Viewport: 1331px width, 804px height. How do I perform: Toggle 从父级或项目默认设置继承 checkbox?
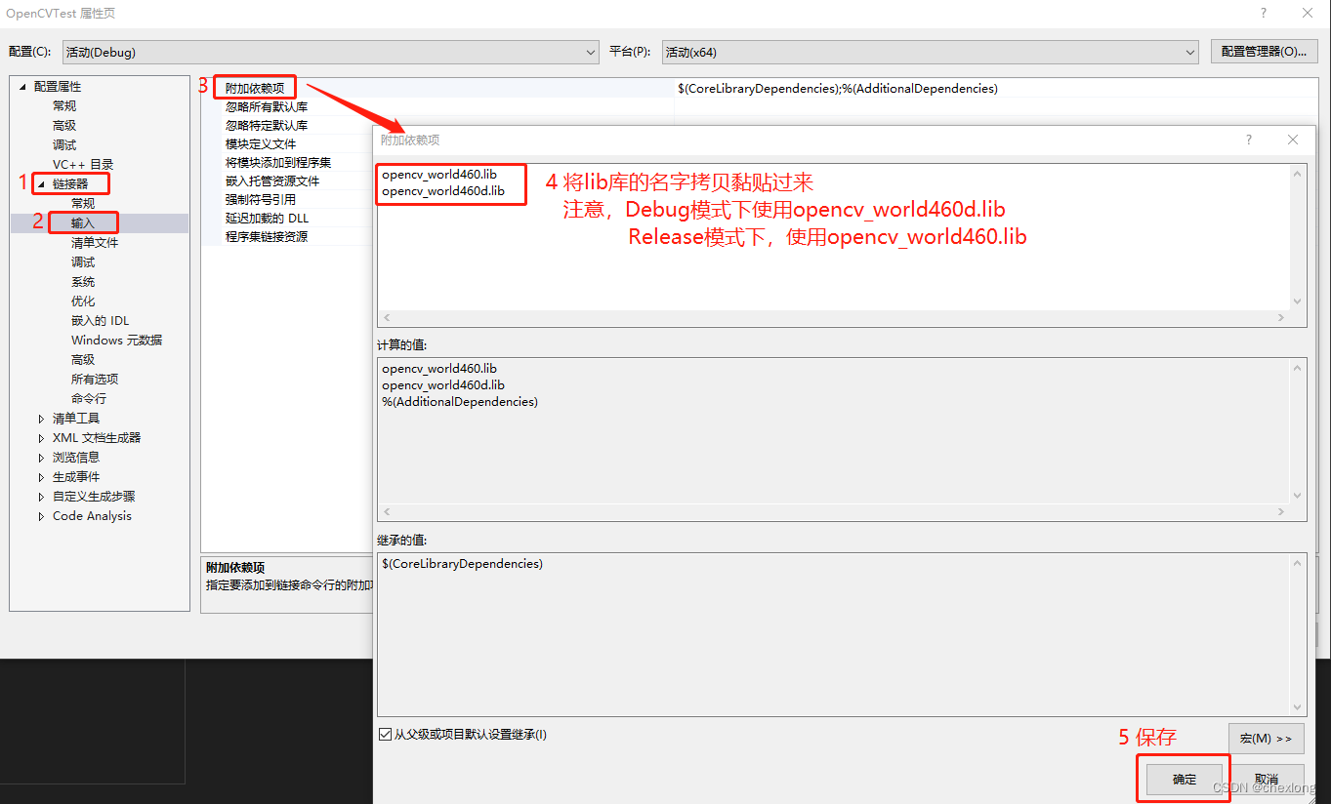(x=385, y=734)
